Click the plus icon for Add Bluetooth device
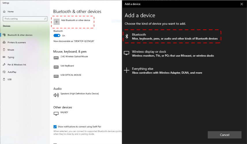The width and height of the screenshot is (247, 144). (x=57, y=22)
